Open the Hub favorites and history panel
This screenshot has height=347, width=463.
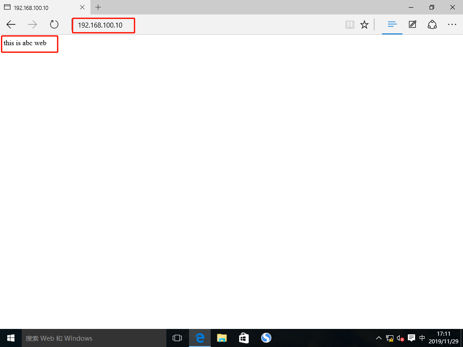pyautogui.click(x=392, y=24)
